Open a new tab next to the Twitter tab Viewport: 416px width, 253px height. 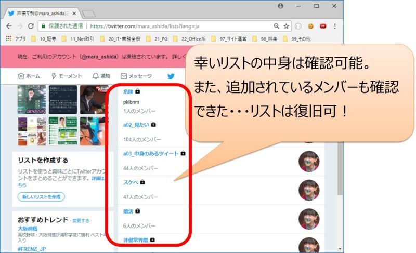[88, 14]
